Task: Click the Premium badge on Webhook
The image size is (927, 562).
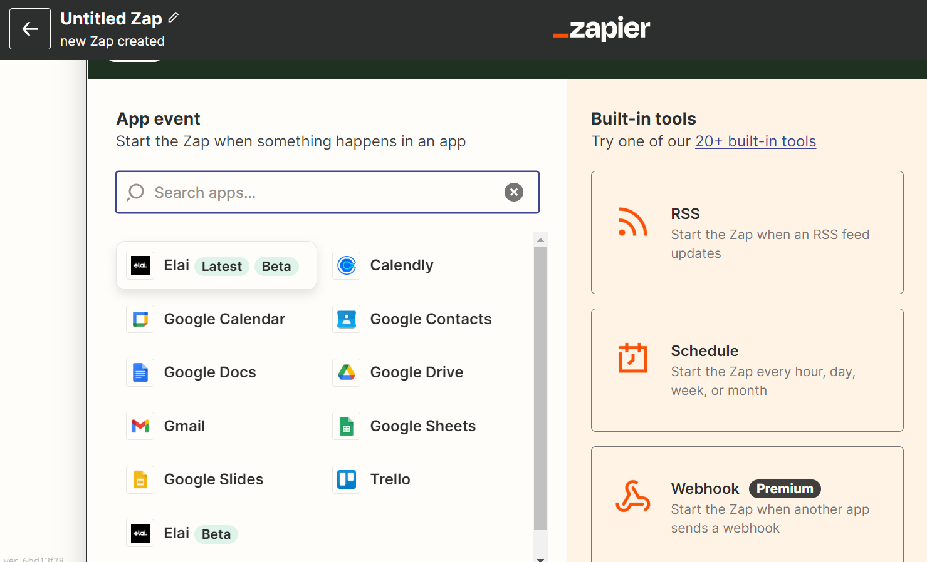Action: pos(785,489)
